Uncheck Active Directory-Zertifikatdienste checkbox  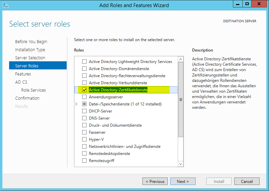84,90
